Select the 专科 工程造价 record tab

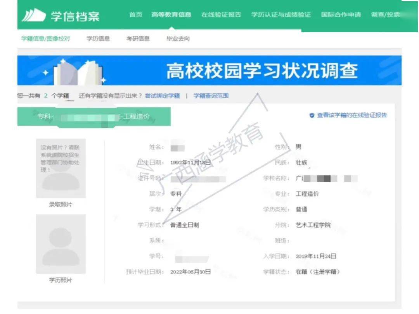click(93, 117)
